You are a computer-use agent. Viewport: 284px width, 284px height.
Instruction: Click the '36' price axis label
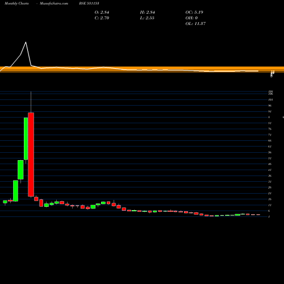(x=270, y=176)
